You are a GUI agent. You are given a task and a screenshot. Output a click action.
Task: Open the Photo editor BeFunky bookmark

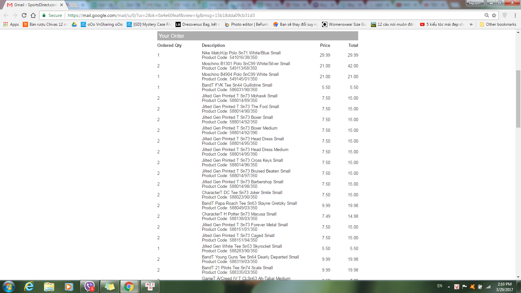coord(246,24)
